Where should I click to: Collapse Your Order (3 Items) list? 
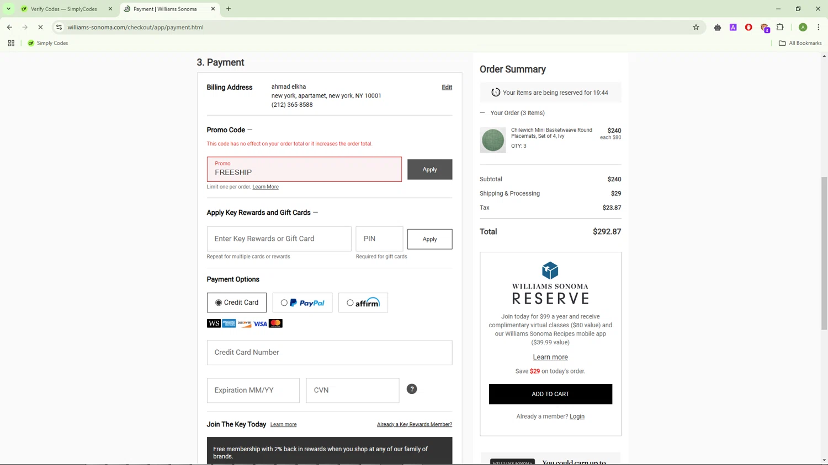pyautogui.click(x=482, y=113)
